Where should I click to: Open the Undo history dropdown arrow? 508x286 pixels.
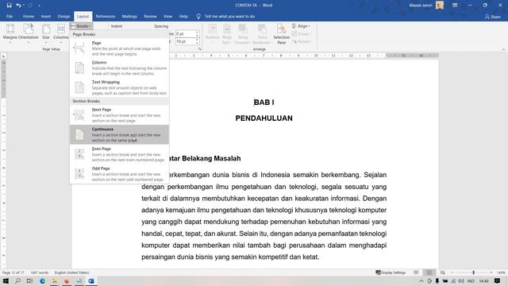[x=24, y=6]
